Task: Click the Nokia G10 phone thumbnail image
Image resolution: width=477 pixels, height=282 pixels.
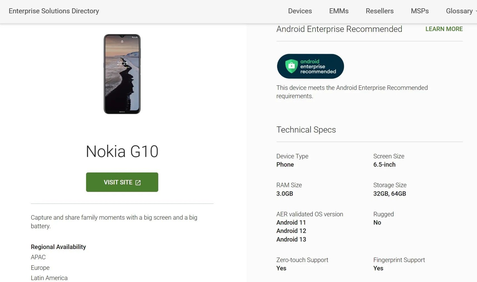Action: (122, 74)
